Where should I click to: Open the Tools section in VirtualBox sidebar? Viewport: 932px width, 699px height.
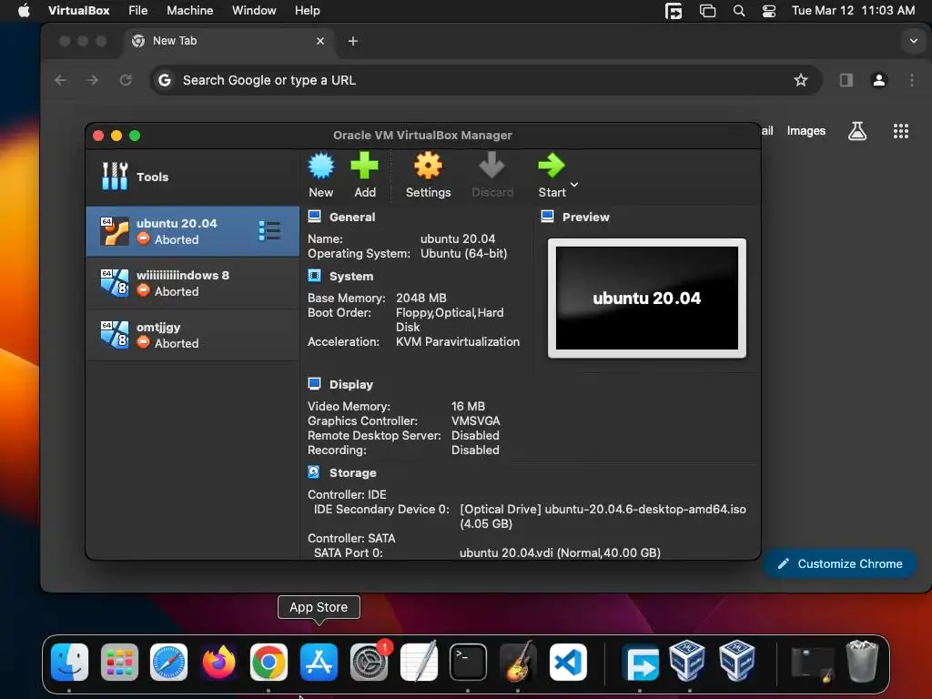(x=193, y=177)
